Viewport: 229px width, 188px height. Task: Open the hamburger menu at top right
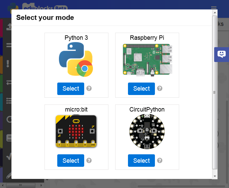(214, 8)
